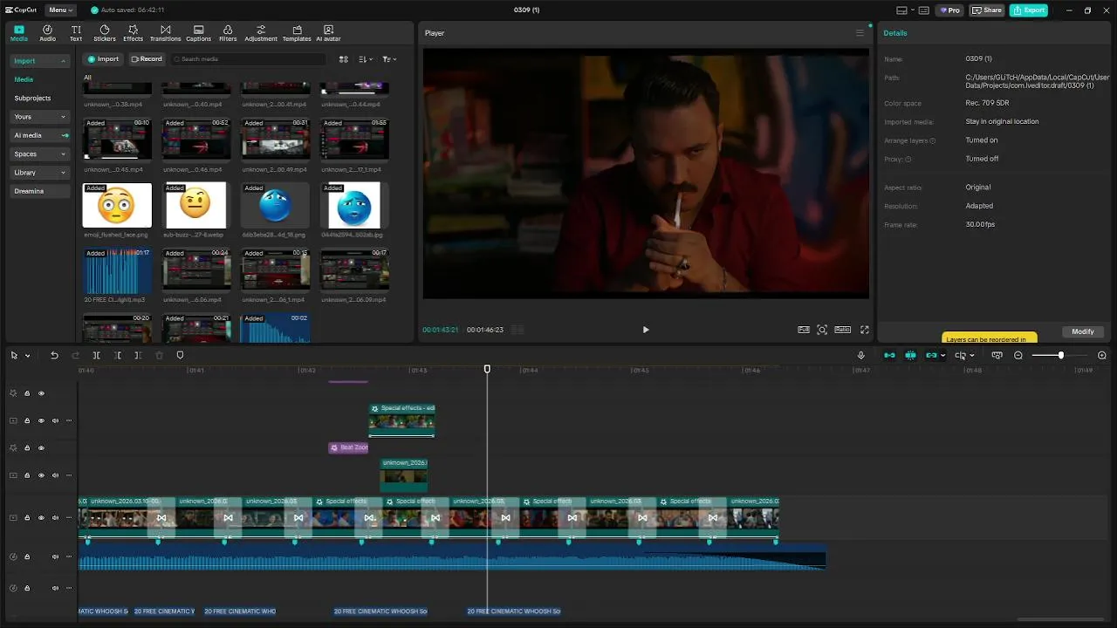Viewport: 1117px width, 628px height.
Task: Undo the last timeline action
Action: (x=54, y=355)
